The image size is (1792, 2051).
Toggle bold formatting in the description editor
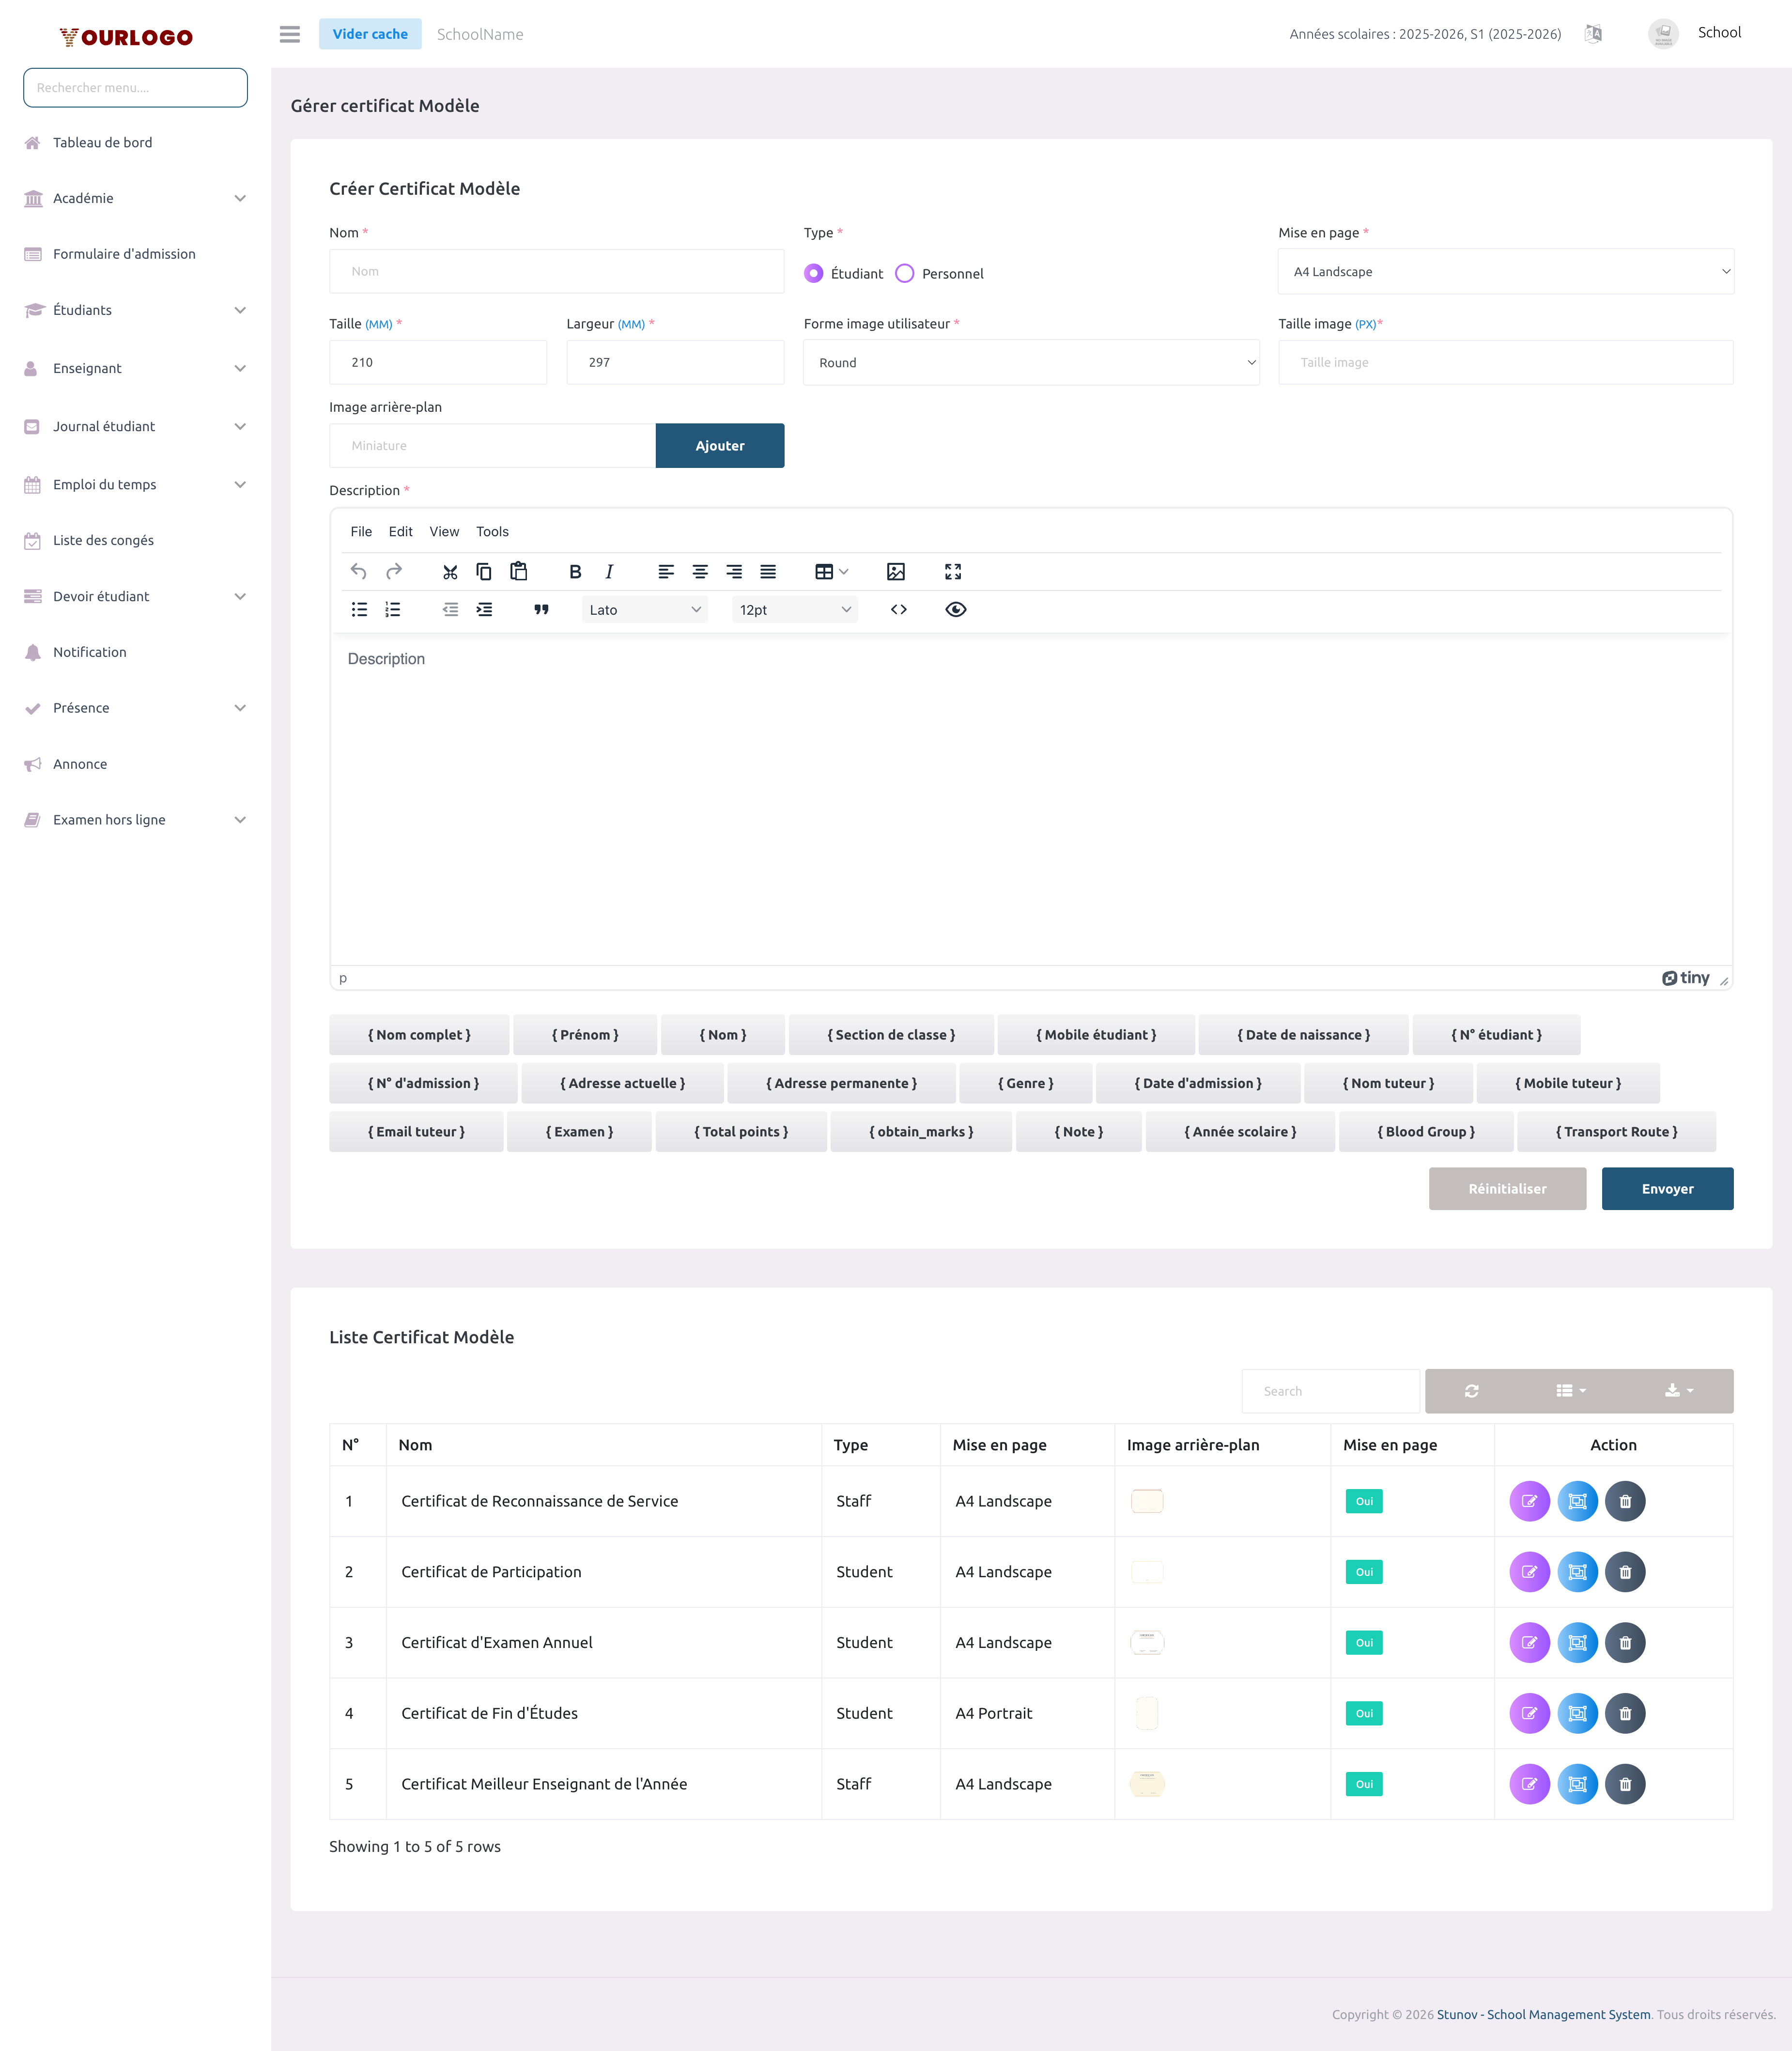pyautogui.click(x=575, y=571)
